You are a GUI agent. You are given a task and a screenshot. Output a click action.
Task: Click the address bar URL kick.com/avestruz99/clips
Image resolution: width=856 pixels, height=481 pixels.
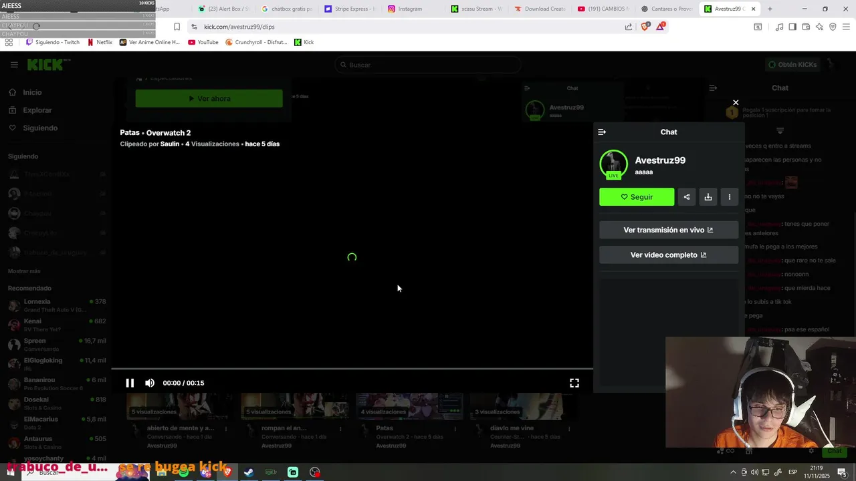coord(239,27)
